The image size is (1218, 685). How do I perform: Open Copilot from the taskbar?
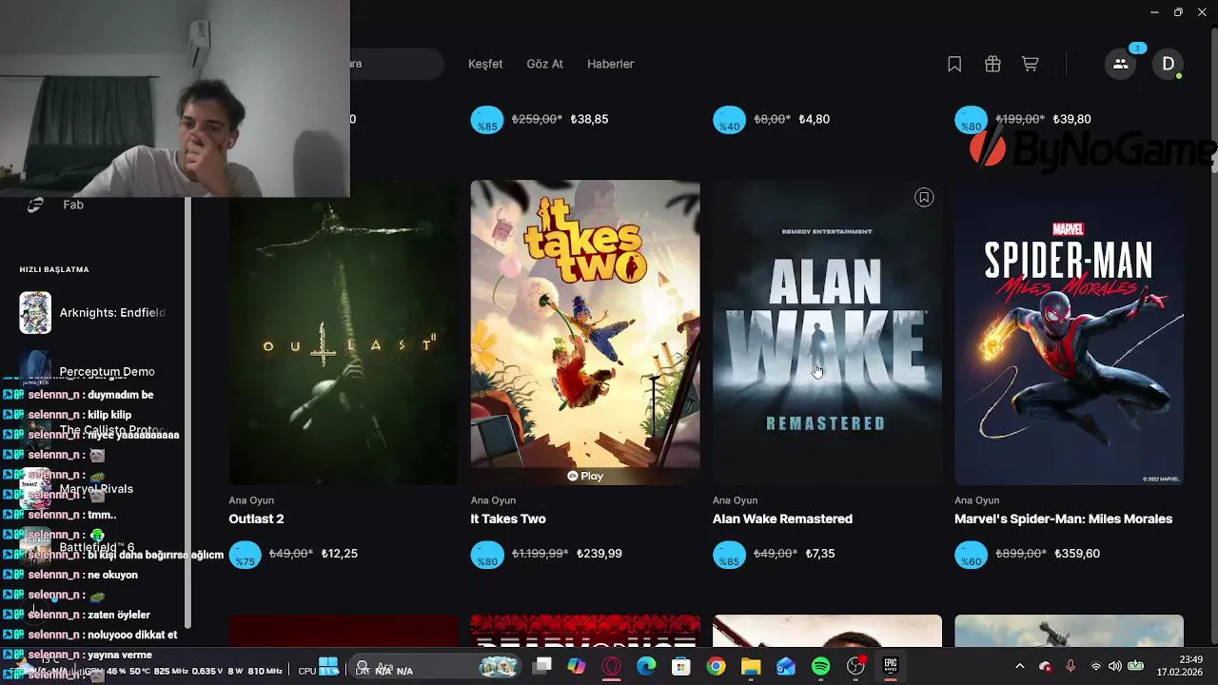pyautogui.click(x=577, y=667)
